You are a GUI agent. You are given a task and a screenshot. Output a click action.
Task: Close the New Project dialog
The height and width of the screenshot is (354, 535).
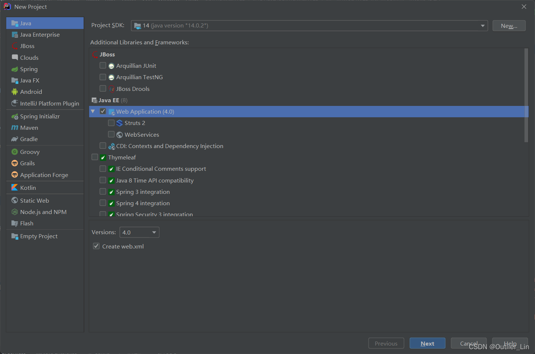(x=524, y=7)
